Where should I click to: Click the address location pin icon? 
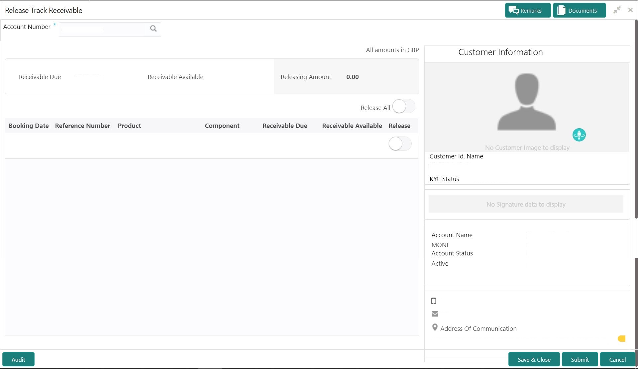pyautogui.click(x=435, y=327)
